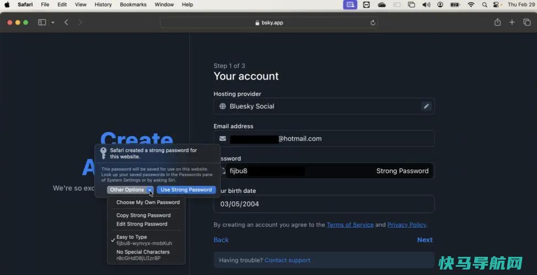Show tab overview icon
The height and width of the screenshot is (275, 537).
(527, 22)
